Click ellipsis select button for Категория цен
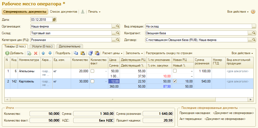Screen dimensions: 258x128 pyautogui.click(x=114, y=40)
